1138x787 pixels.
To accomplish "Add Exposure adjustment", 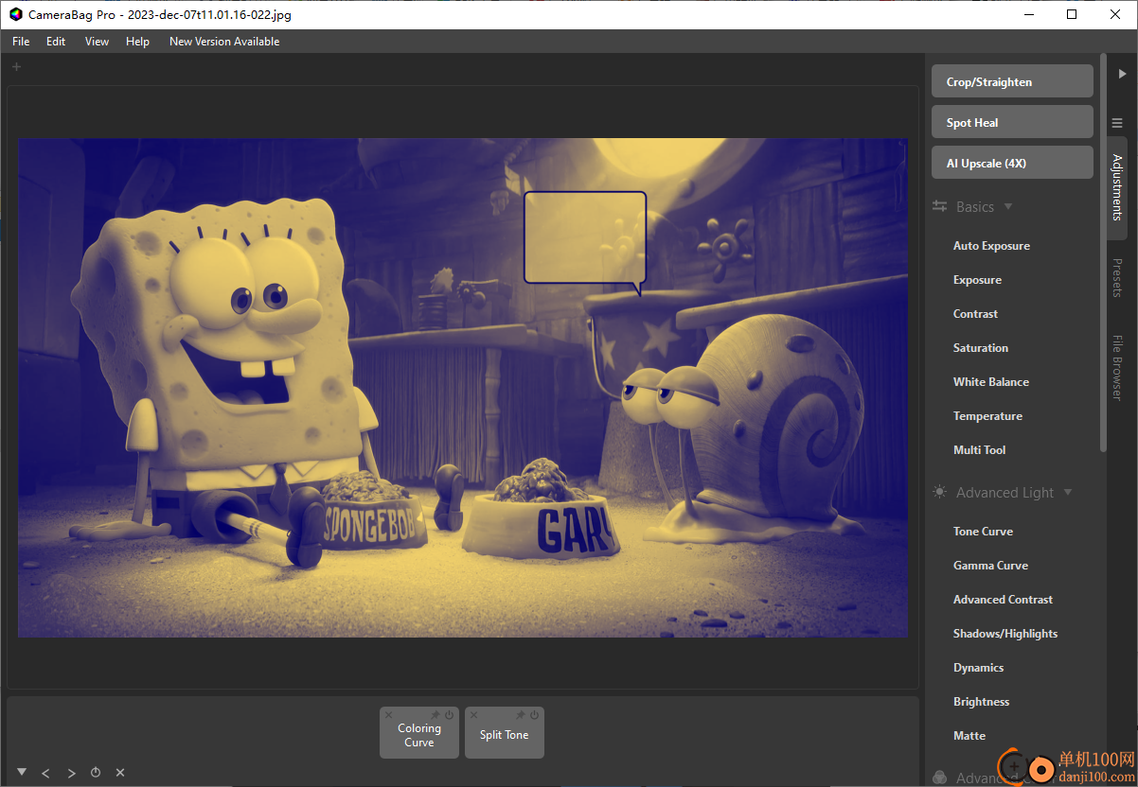I will 977,280.
